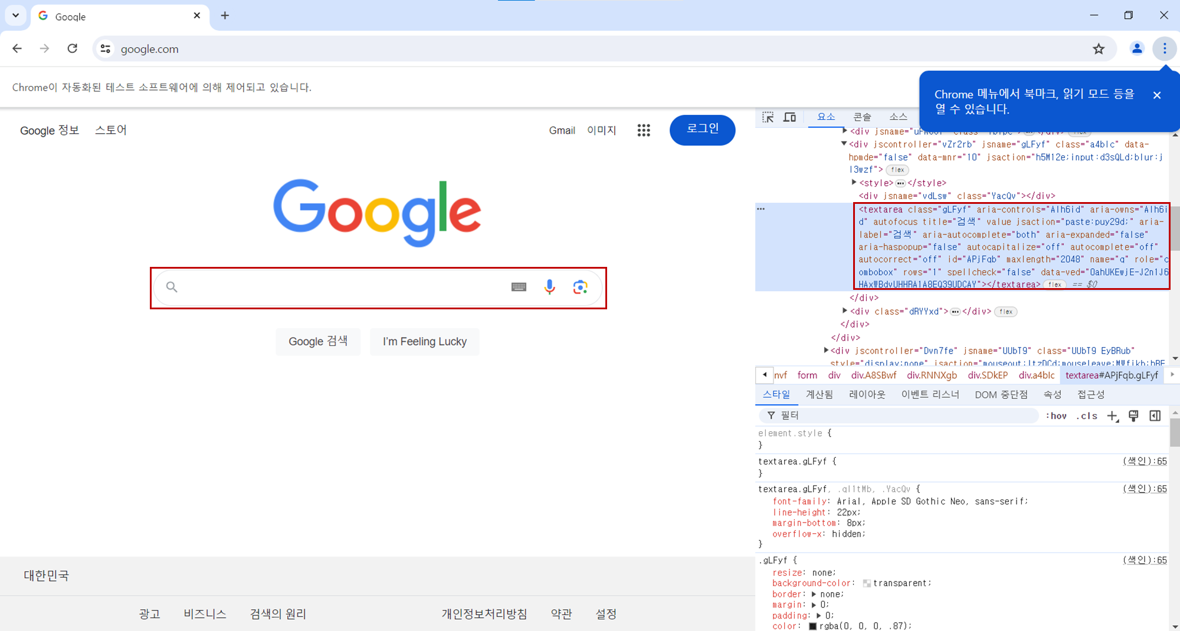Image resolution: width=1180 pixels, height=631 pixels.
Task: Select the form breadcrumb
Action: (807, 375)
